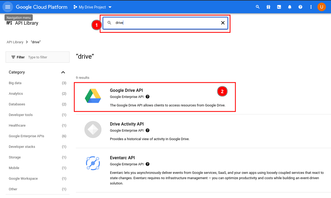This screenshot has width=331, height=198.
Task: Click the top bar search magnifier icon
Action: tap(258, 7)
